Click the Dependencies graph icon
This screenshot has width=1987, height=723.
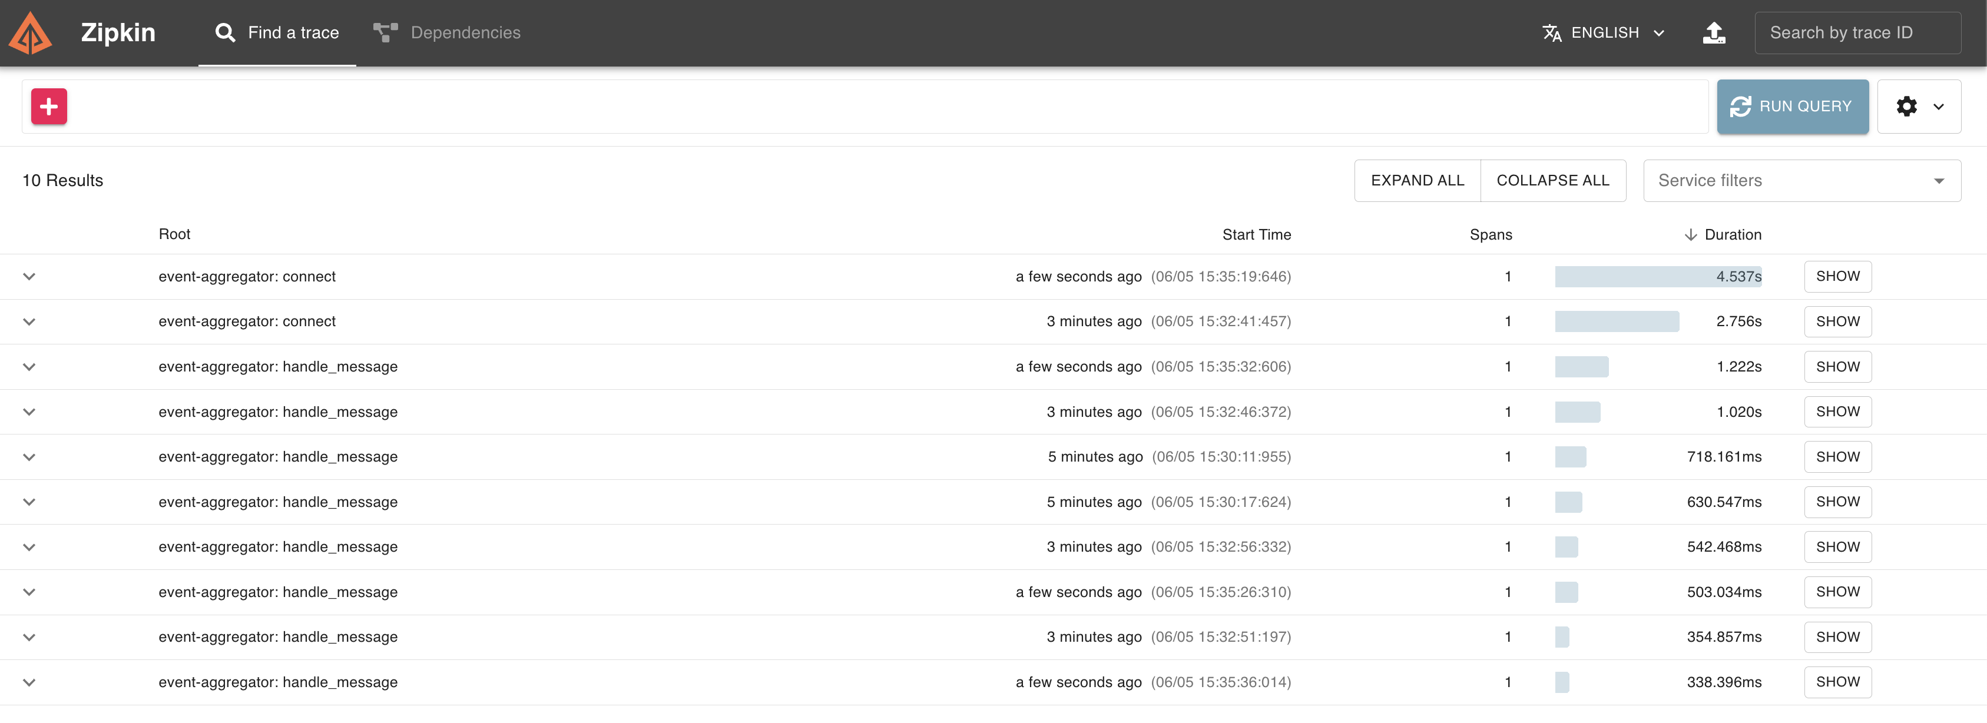385,32
